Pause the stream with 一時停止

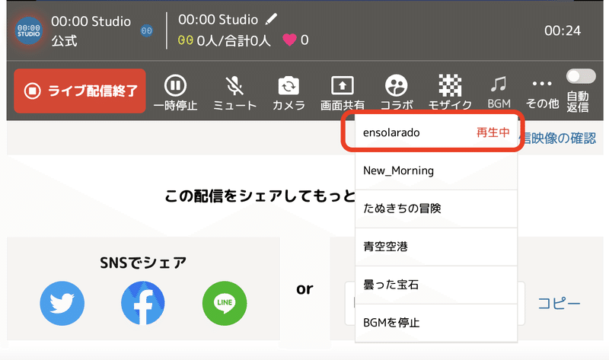tap(175, 92)
